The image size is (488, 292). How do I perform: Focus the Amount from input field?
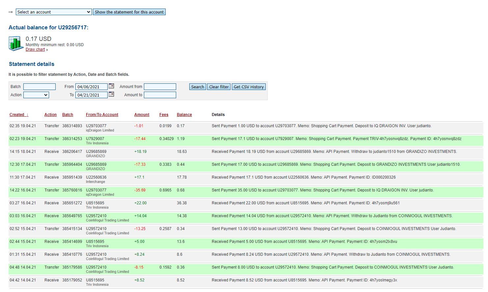(x=160, y=87)
